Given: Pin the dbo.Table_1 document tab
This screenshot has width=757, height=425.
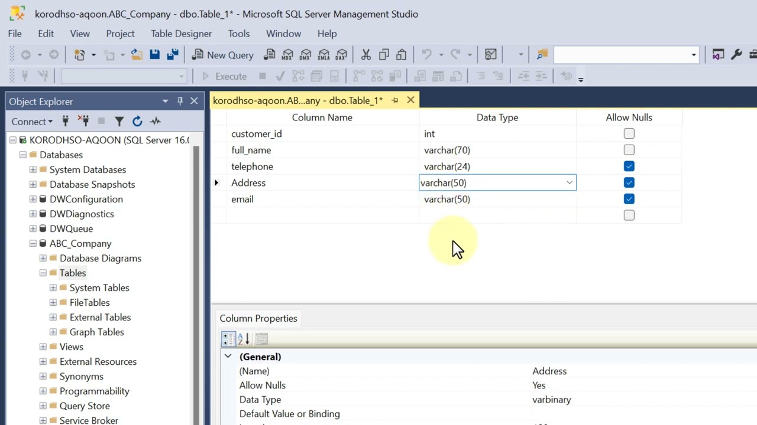Looking at the screenshot, I should click(395, 100).
